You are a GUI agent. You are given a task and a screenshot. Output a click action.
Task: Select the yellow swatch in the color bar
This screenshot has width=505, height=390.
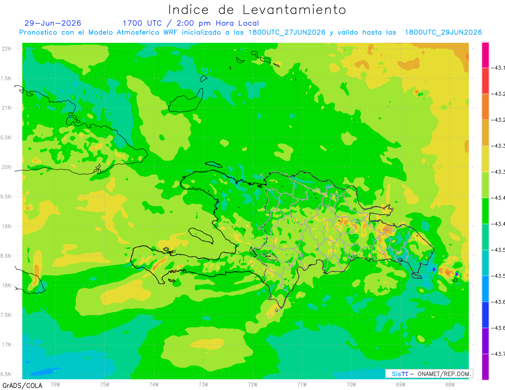coord(485,159)
